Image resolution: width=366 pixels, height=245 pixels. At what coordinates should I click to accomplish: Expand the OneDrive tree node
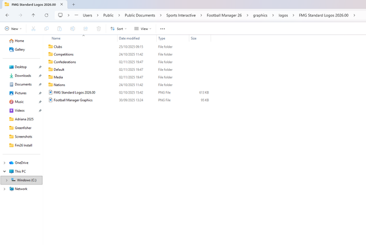[4, 163]
